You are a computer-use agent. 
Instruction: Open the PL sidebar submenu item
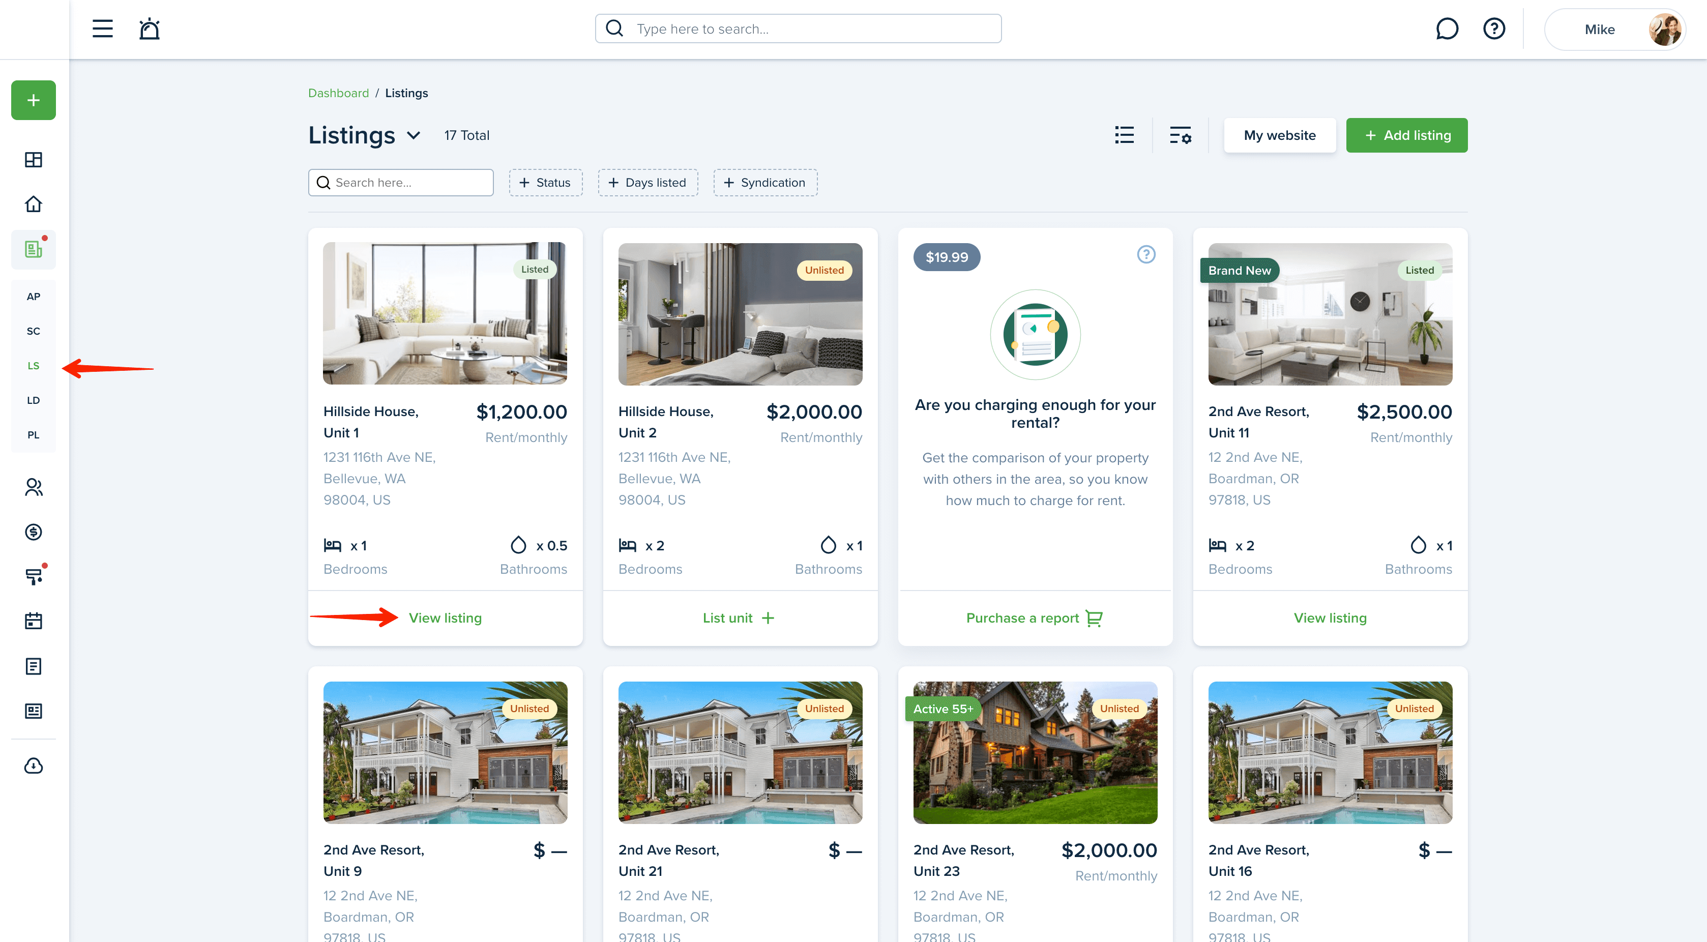click(33, 434)
